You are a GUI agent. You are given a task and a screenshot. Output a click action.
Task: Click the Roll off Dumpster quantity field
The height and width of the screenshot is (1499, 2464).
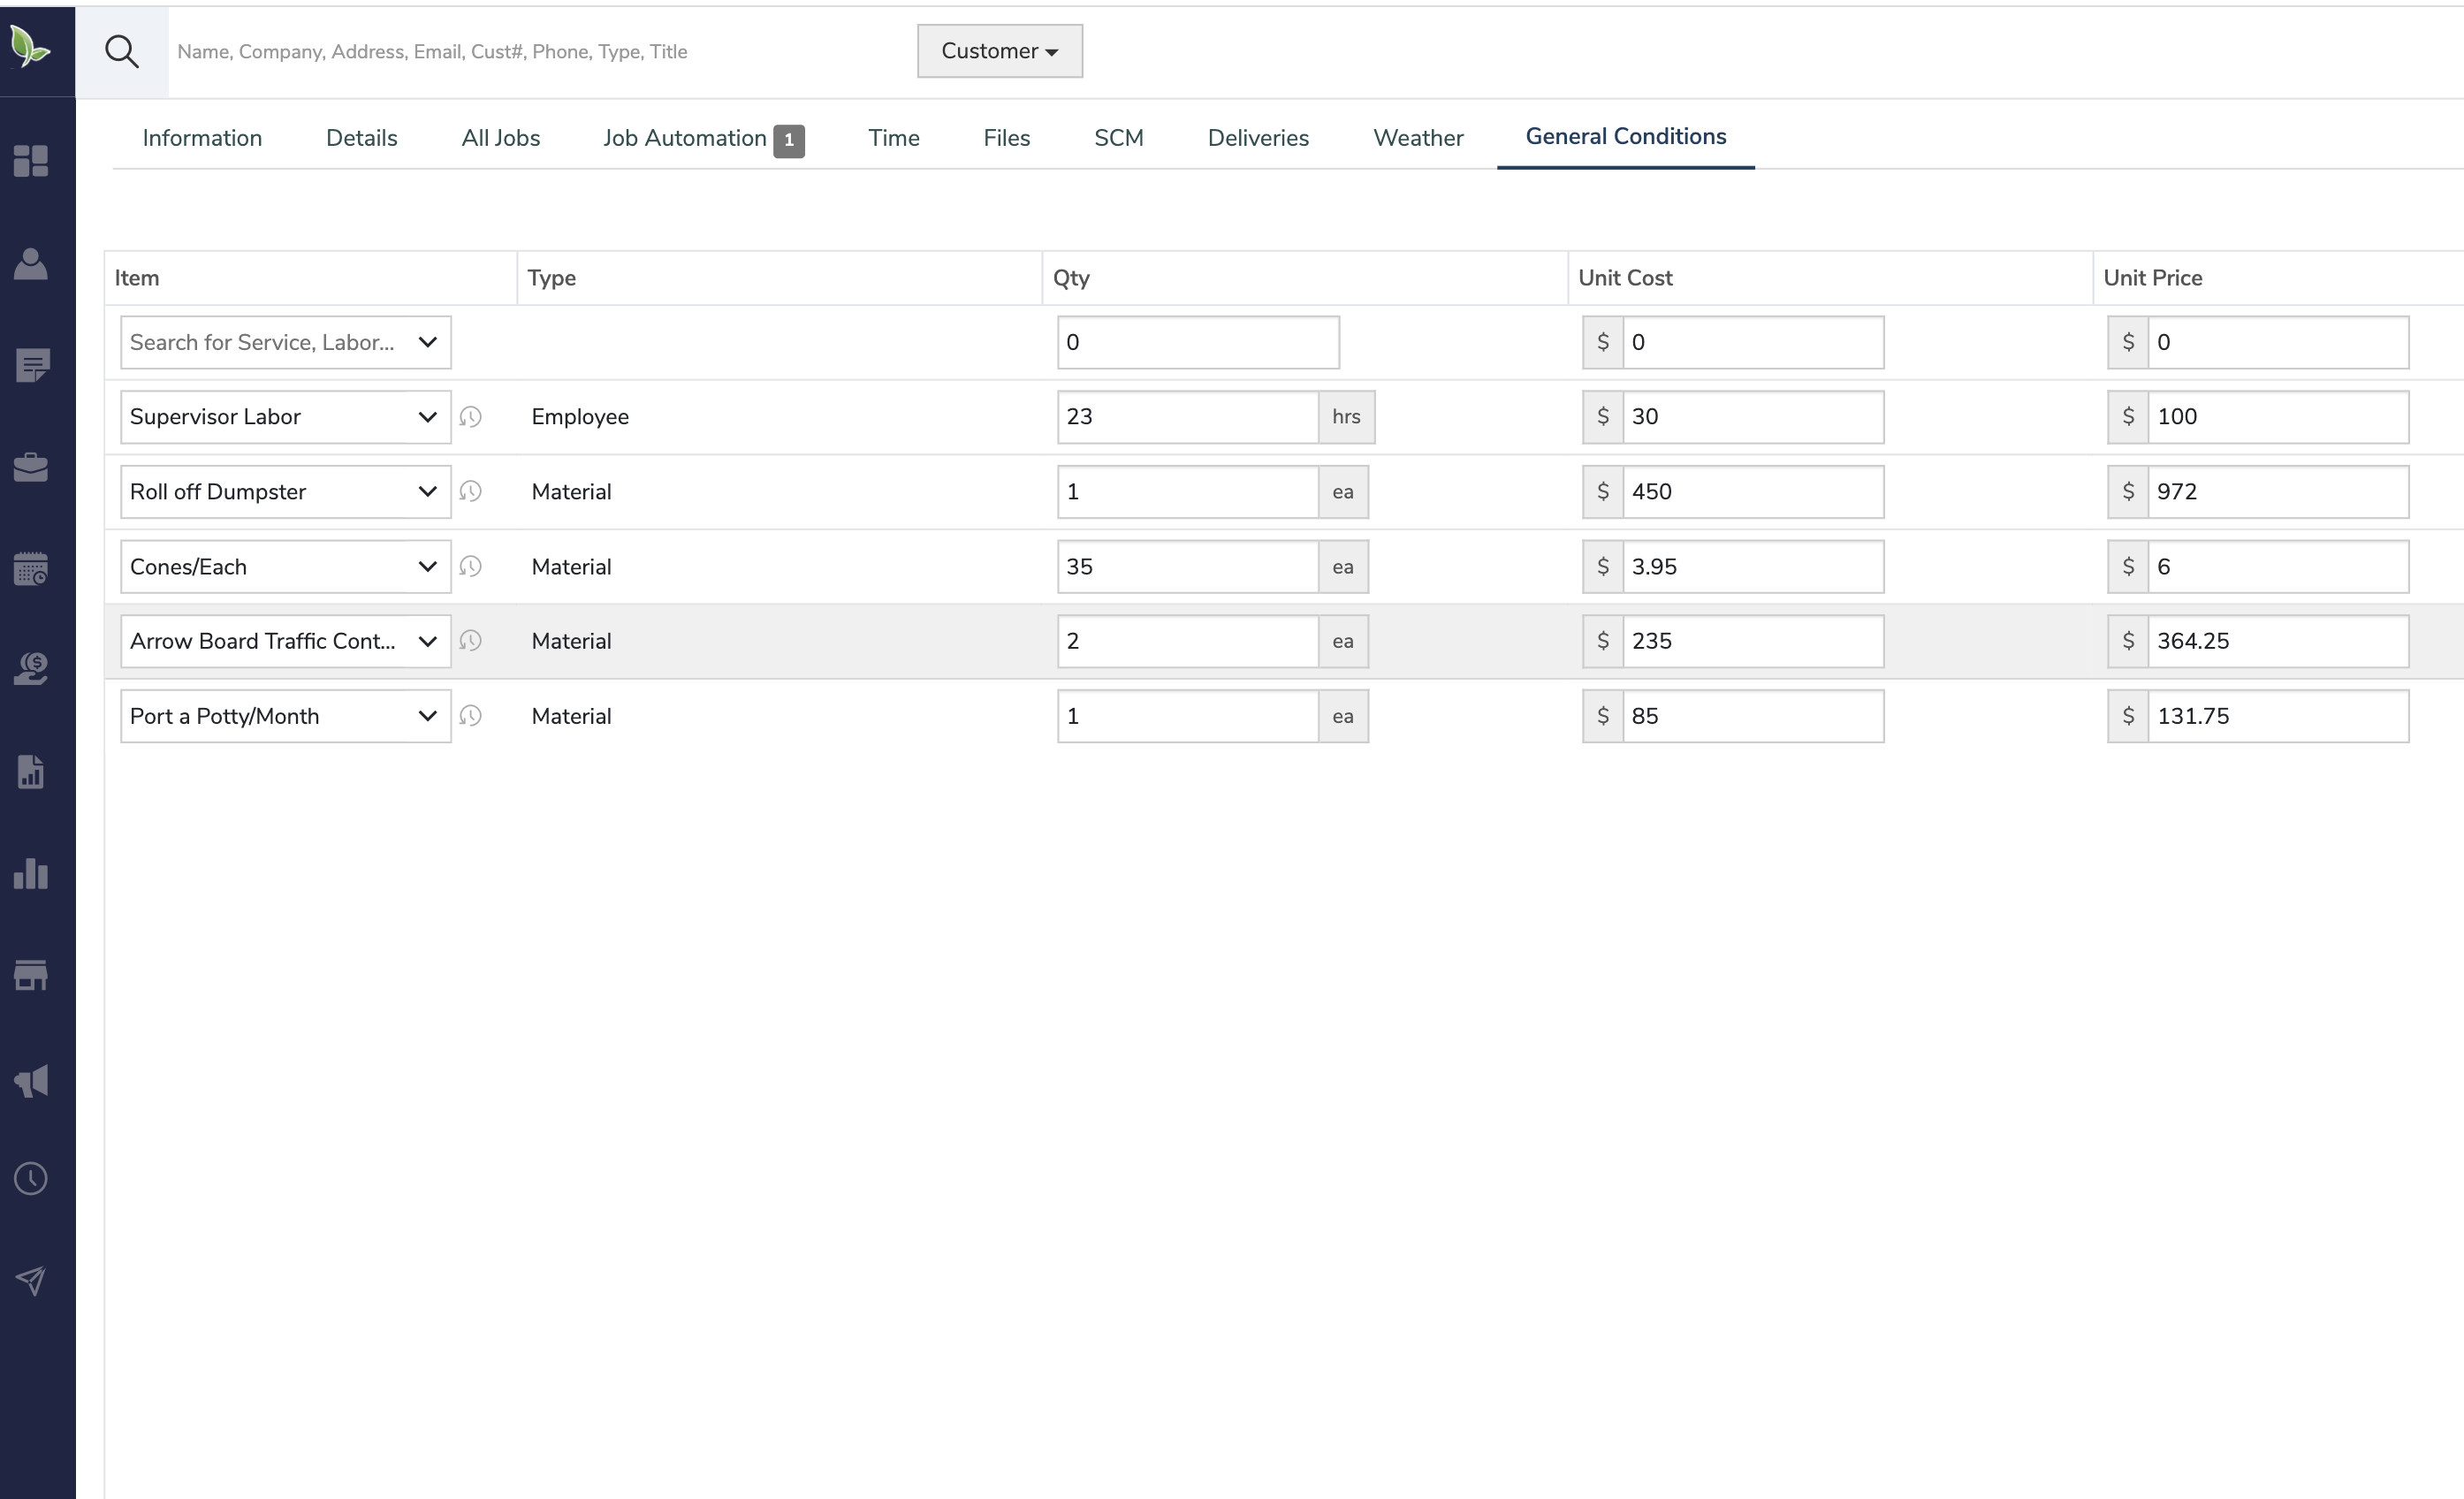tap(1188, 492)
